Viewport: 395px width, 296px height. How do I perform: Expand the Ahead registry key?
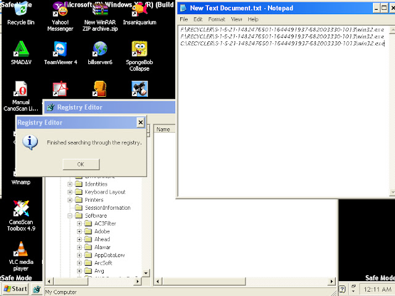pos(80,239)
